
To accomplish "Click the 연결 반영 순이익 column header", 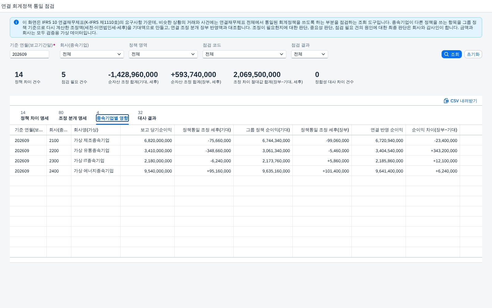I will click(x=379, y=130).
